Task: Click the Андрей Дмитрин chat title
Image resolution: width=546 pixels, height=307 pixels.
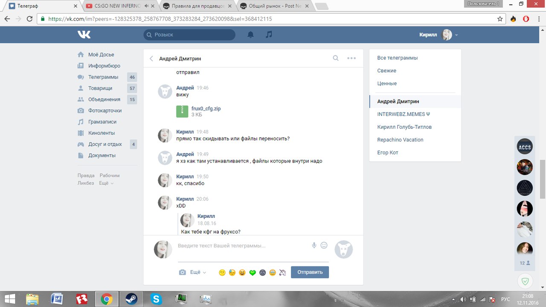Action: pyautogui.click(x=180, y=58)
